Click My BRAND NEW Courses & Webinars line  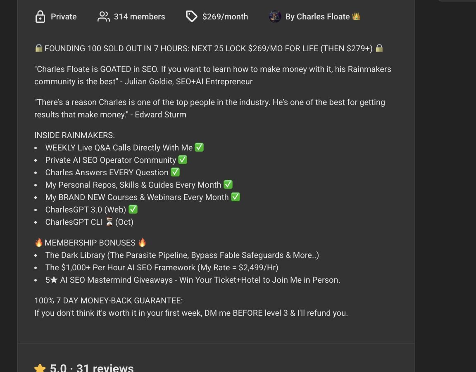pos(137,198)
